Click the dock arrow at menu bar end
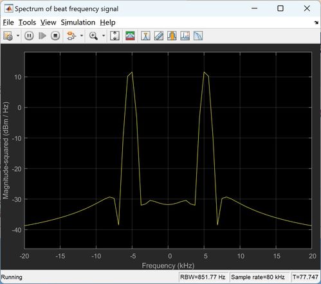The image size is (321, 284). pos(316,22)
